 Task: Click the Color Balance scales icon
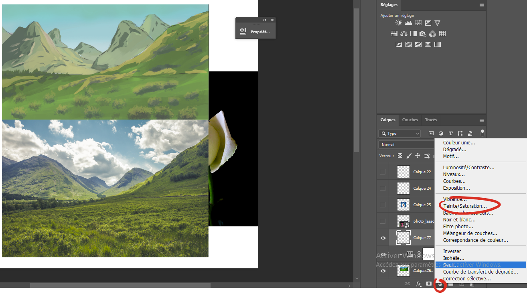(403, 34)
